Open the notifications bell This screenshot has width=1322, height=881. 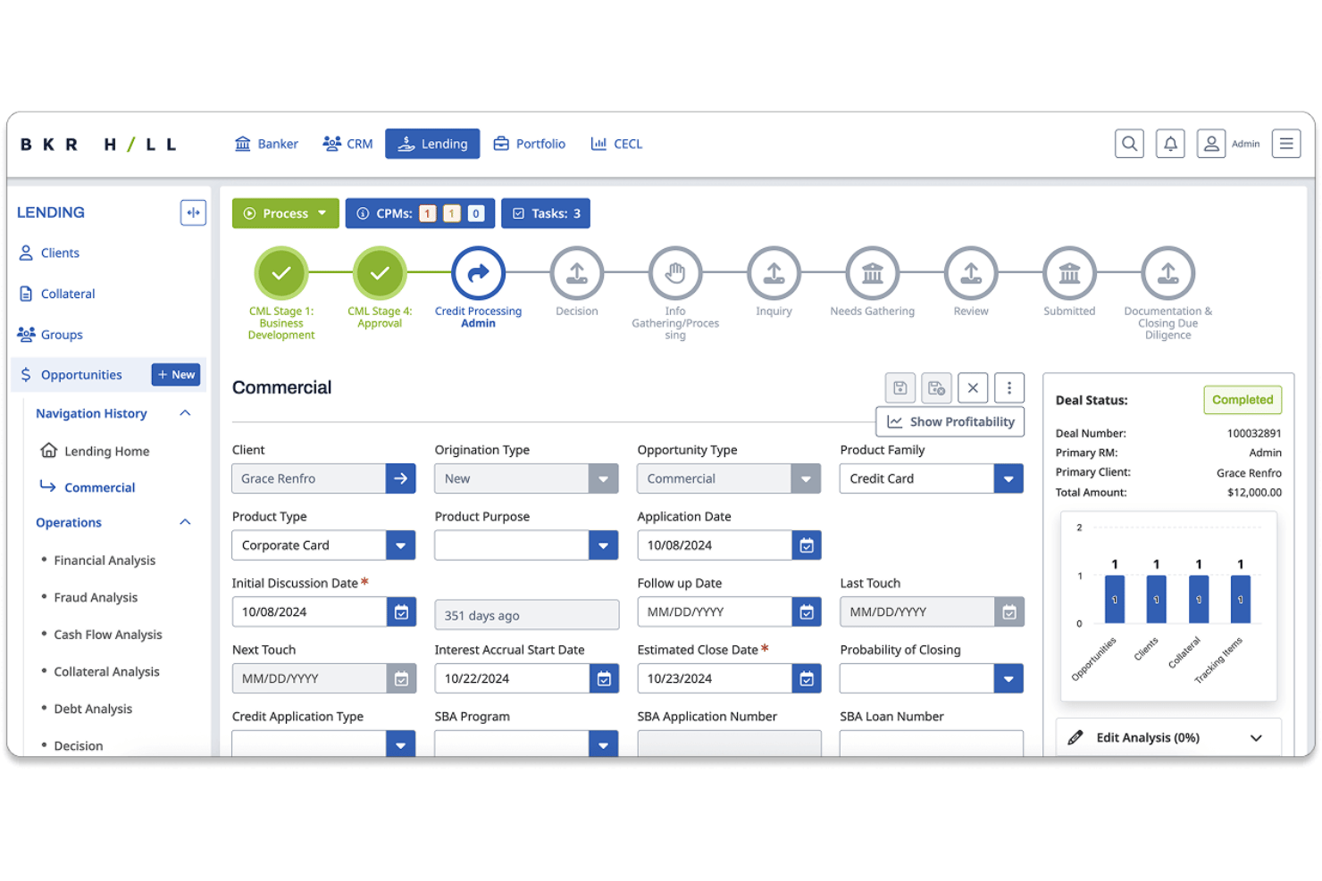(x=1170, y=144)
